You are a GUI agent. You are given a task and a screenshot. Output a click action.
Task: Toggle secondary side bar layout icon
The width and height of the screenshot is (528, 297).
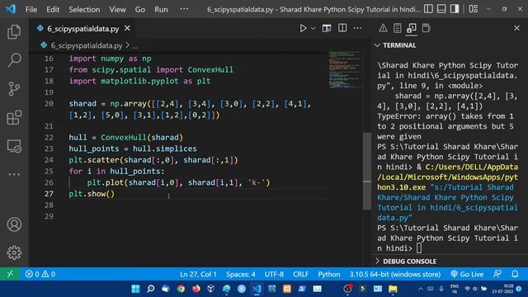455,9
